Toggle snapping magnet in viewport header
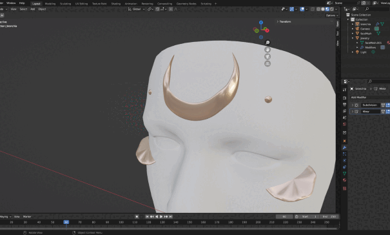The width and height of the screenshot is (390, 235). point(157,9)
